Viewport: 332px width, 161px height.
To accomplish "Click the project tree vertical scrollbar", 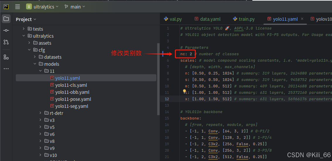I will (x=158, y=79).
